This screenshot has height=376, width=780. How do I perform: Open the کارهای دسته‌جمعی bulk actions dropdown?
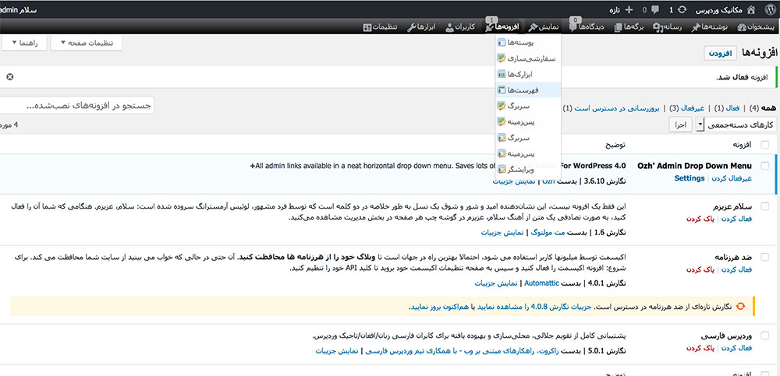[736, 125]
